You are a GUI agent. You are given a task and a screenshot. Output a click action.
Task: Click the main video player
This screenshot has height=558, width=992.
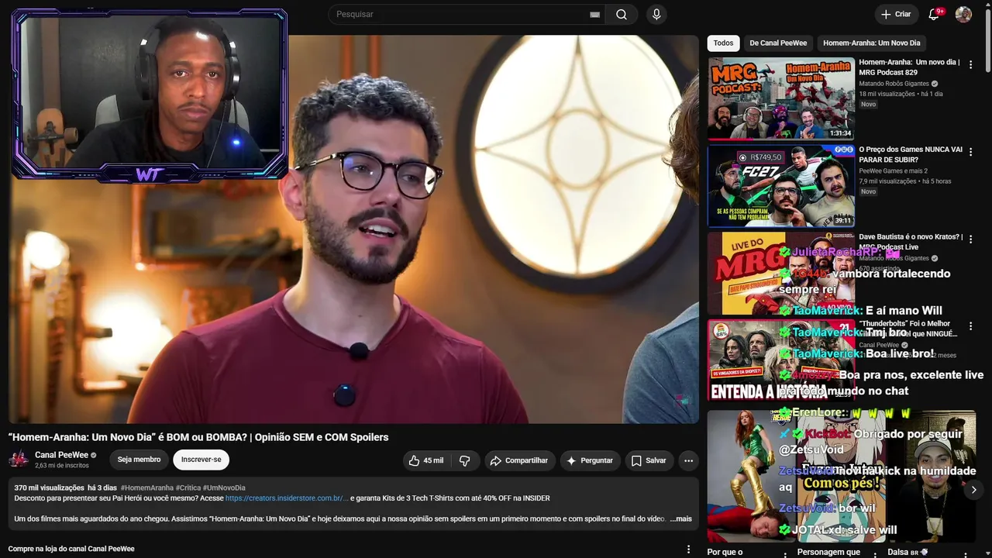tap(354, 229)
